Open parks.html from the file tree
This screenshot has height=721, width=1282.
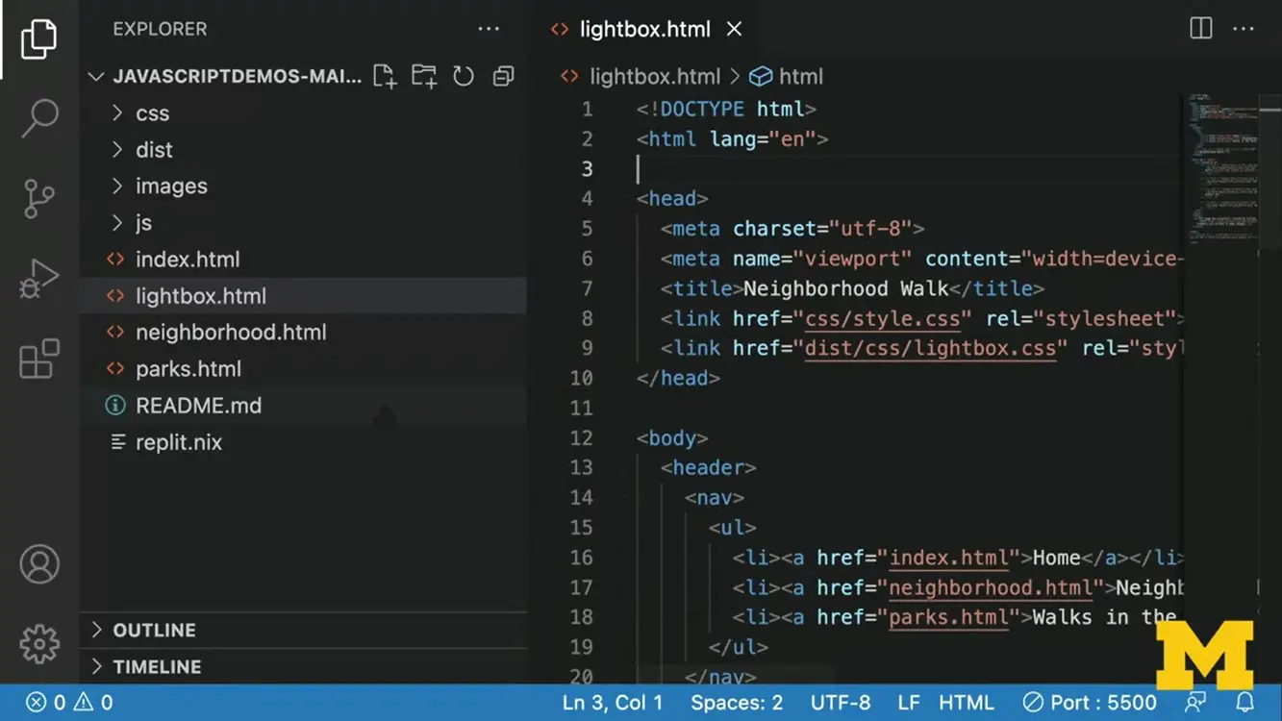303,369
